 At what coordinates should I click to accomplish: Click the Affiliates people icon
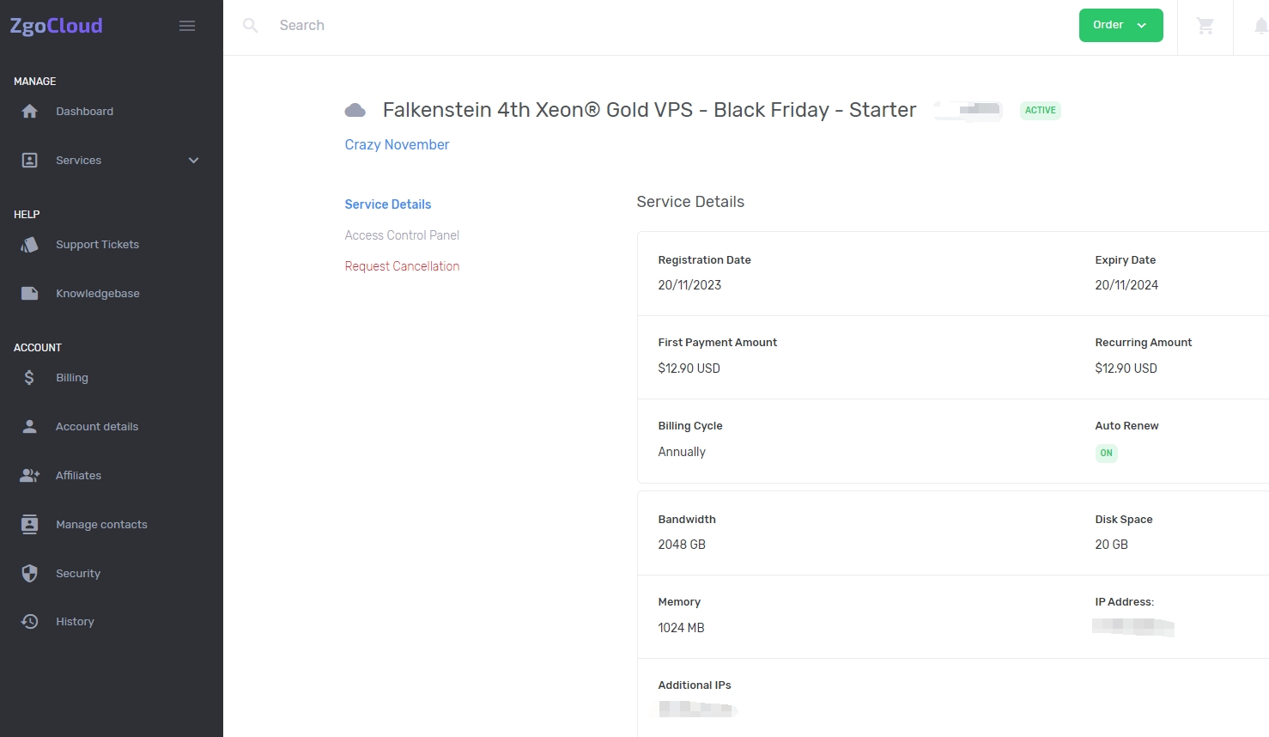pos(29,476)
